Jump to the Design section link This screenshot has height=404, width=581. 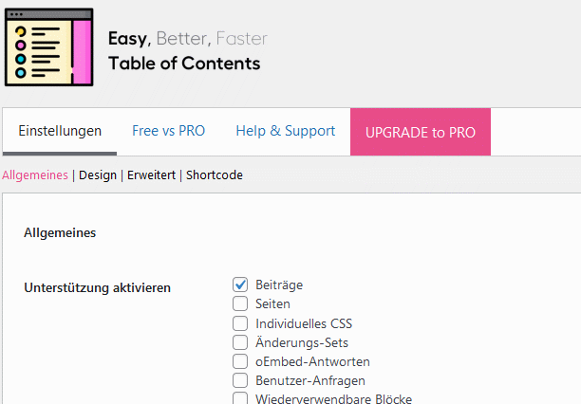(98, 174)
